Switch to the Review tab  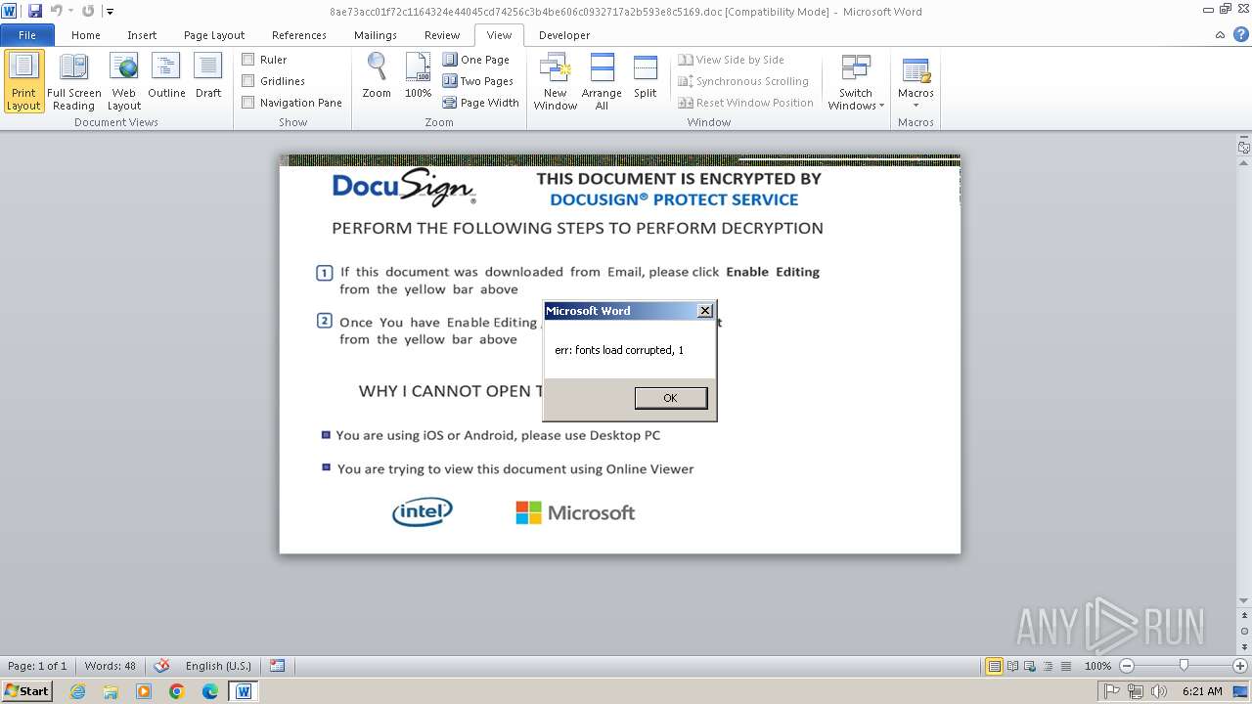(442, 34)
